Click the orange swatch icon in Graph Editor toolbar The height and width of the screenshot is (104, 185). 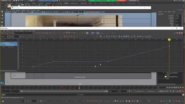coord(87,33)
